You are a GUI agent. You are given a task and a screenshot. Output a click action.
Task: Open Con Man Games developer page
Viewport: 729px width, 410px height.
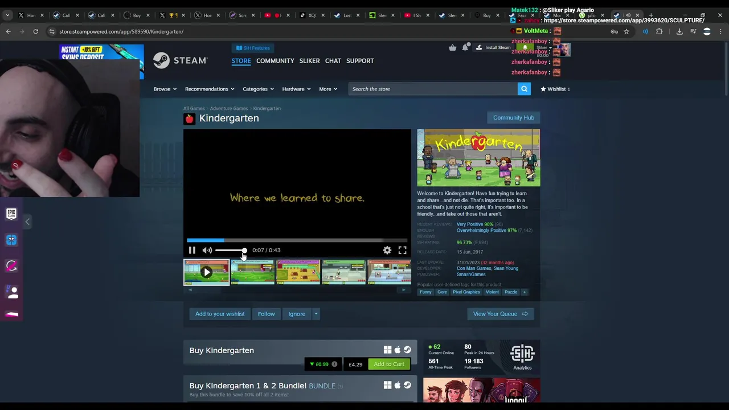click(x=474, y=268)
